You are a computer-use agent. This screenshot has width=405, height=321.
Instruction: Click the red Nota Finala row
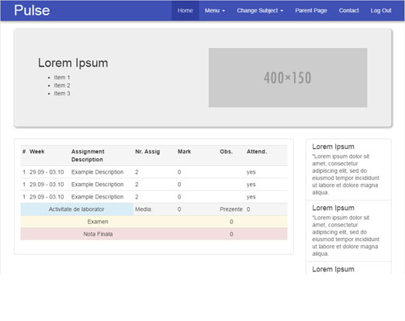point(154,234)
